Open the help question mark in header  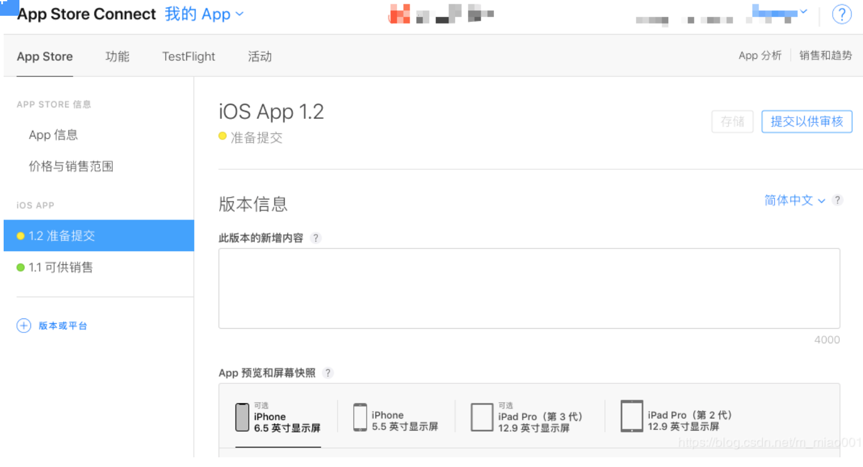point(841,14)
